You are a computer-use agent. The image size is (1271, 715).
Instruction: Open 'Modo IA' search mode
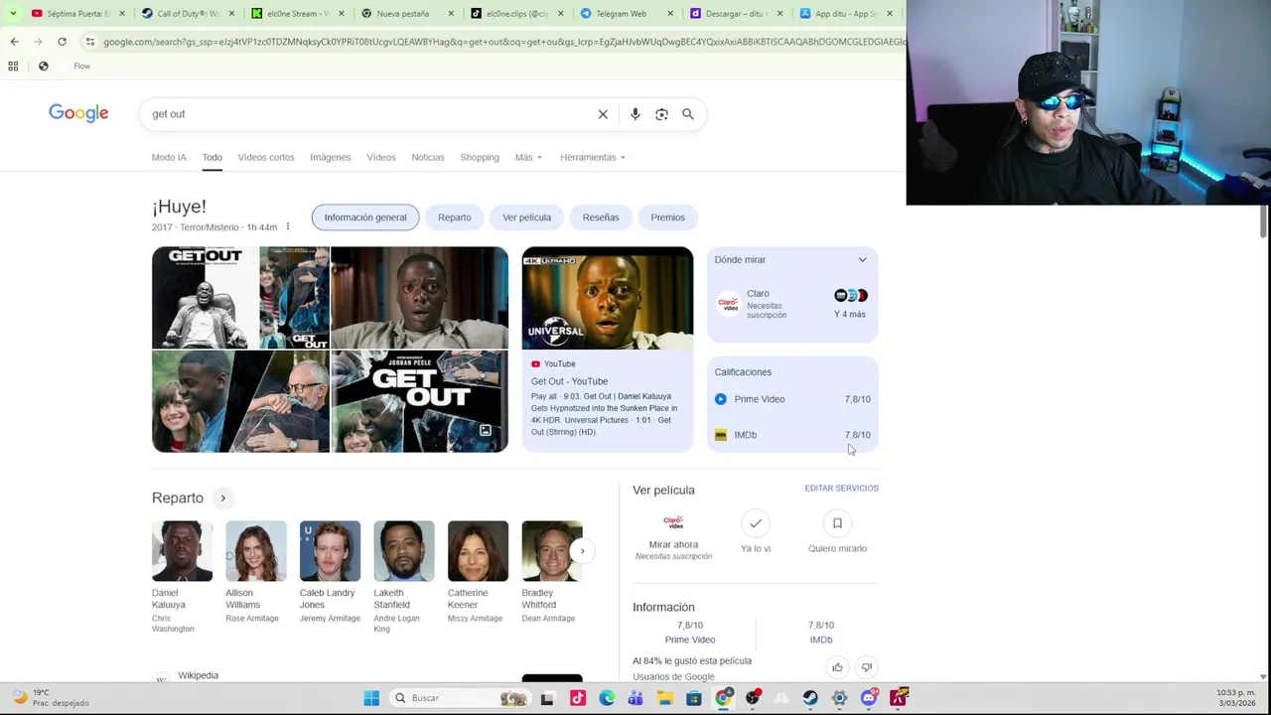(x=169, y=157)
